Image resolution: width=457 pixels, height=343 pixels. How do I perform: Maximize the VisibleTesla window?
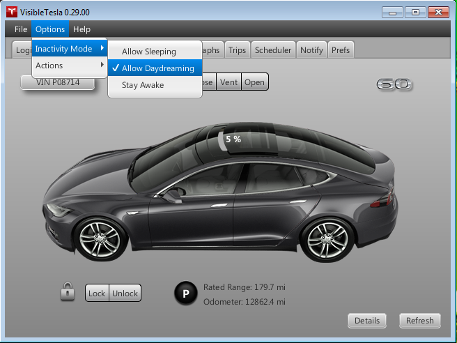click(x=415, y=13)
